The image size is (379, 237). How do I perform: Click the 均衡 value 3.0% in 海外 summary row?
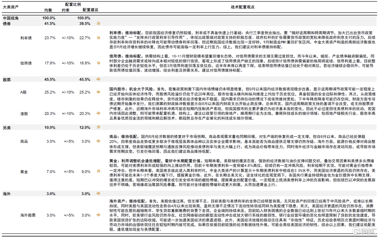click(51, 194)
